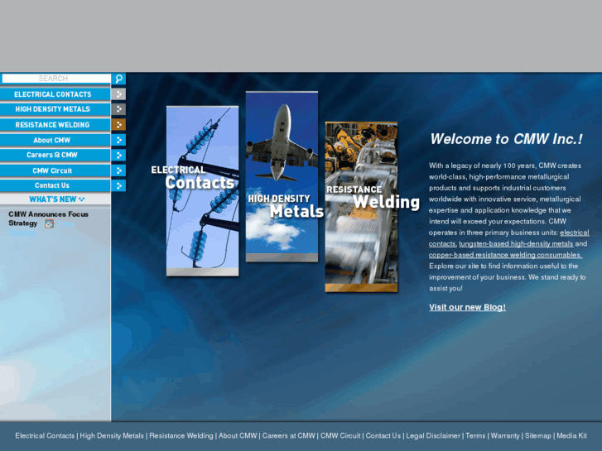Click the High Density Metals airplane banner

282,176
